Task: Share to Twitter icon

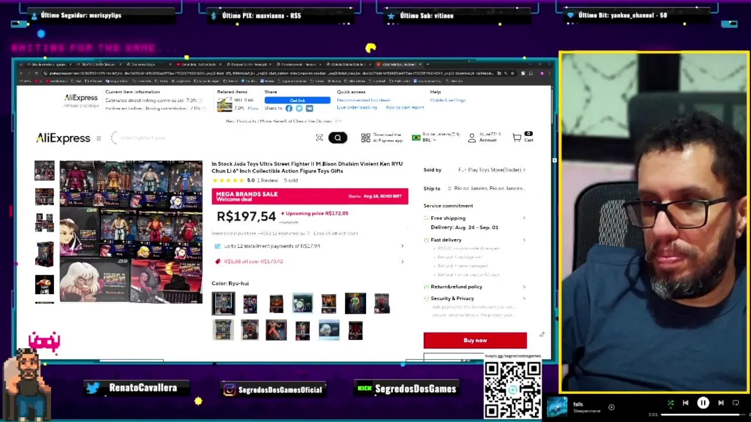Action: pos(299,108)
